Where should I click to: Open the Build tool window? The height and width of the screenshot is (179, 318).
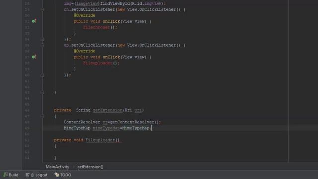[11, 175]
